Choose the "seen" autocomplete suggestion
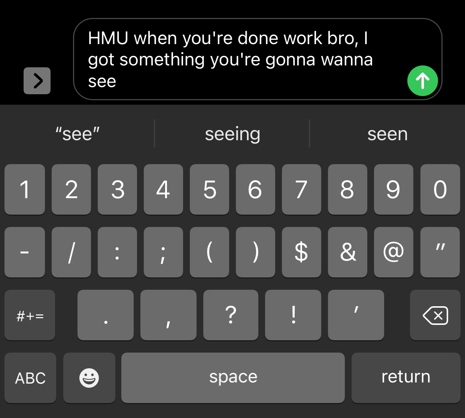This screenshot has height=418, width=465. click(387, 133)
